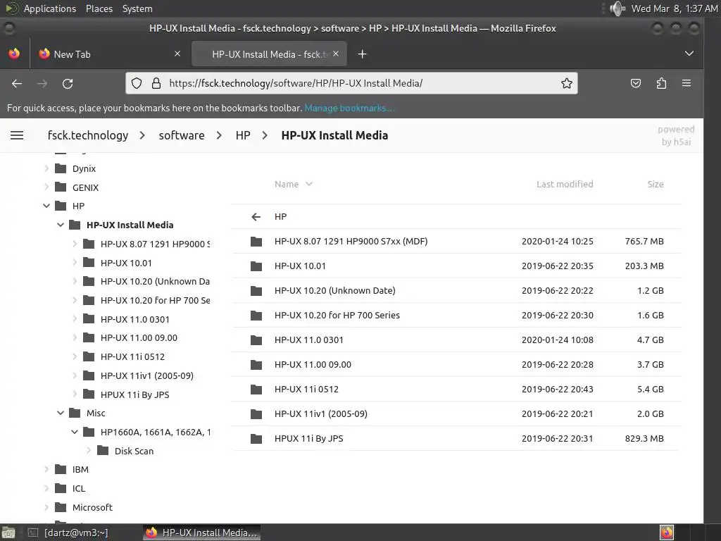This screenshot has width=721, height=541.
Task: Click folder icon of HPUX 11i By JPS list row
Action: pos(256,438)
